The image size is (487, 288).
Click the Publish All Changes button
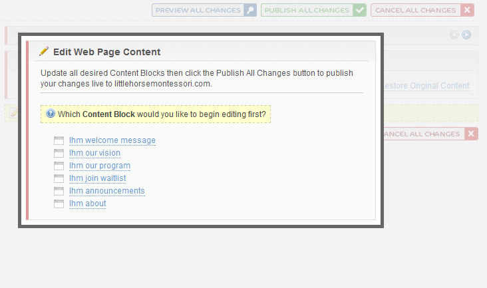pos(313,10)
